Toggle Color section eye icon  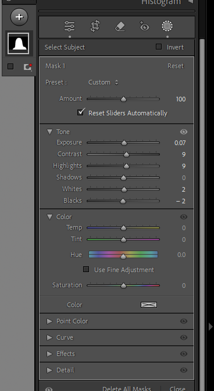point(184,217)
